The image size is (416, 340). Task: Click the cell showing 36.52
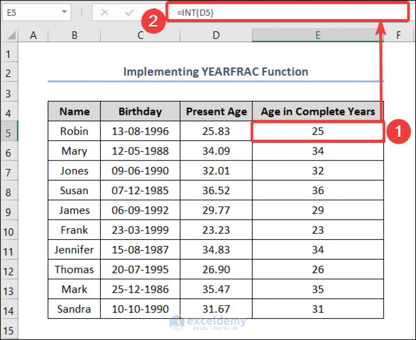click(216, 190)
